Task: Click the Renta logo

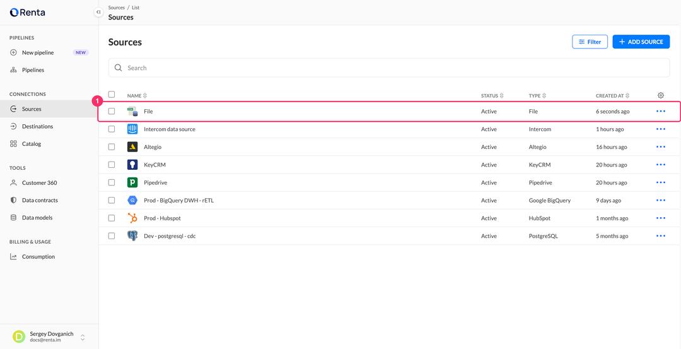Action: pos(27,13)
